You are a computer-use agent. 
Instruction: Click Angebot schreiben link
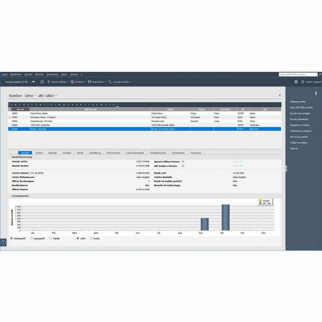(300, 125)
